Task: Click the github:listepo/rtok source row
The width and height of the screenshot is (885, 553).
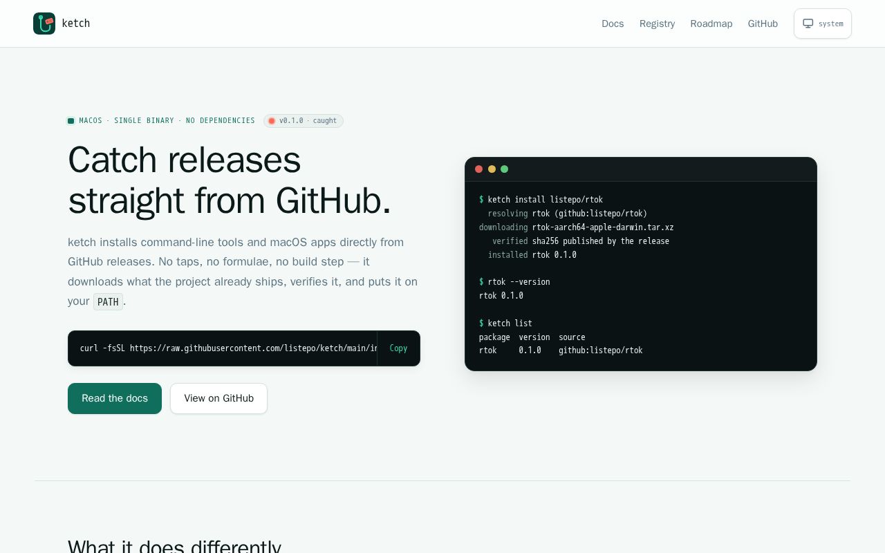Action: [x=561, y=350]
